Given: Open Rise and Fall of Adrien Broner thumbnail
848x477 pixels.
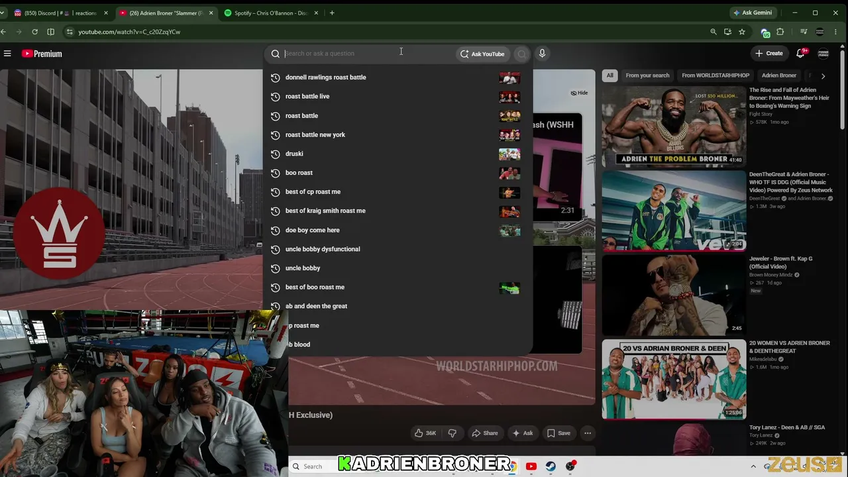Looking at the screenshot, I should [674, 125].
